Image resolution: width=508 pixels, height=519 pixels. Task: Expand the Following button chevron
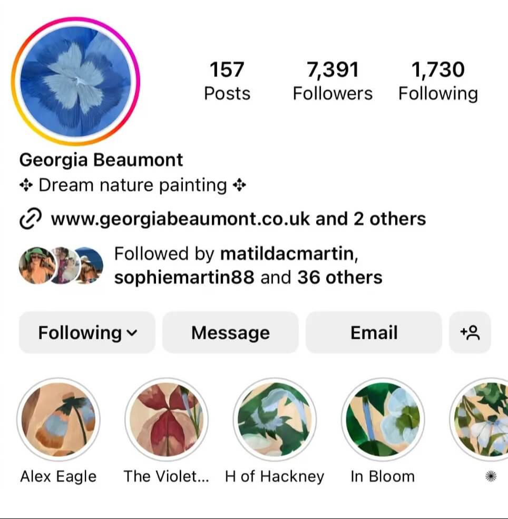(132, 332)
